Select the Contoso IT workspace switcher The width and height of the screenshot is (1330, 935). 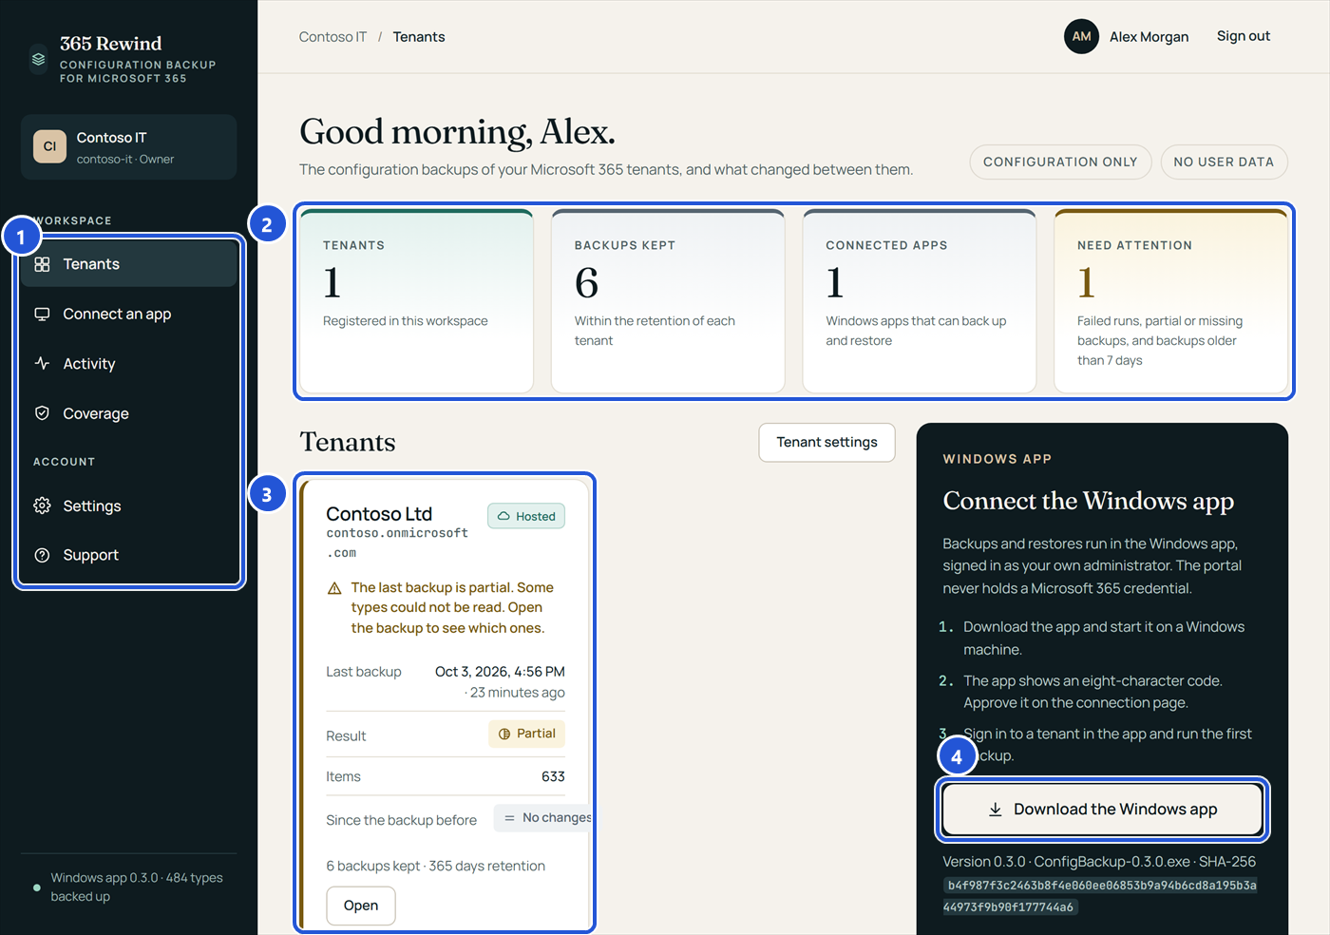[x=129, y=147]
